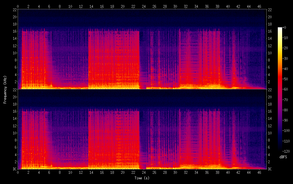Click the "DC" label at the bottom-left corner
The height and width of the screenshot is (184, 293).
coord(14,169)
